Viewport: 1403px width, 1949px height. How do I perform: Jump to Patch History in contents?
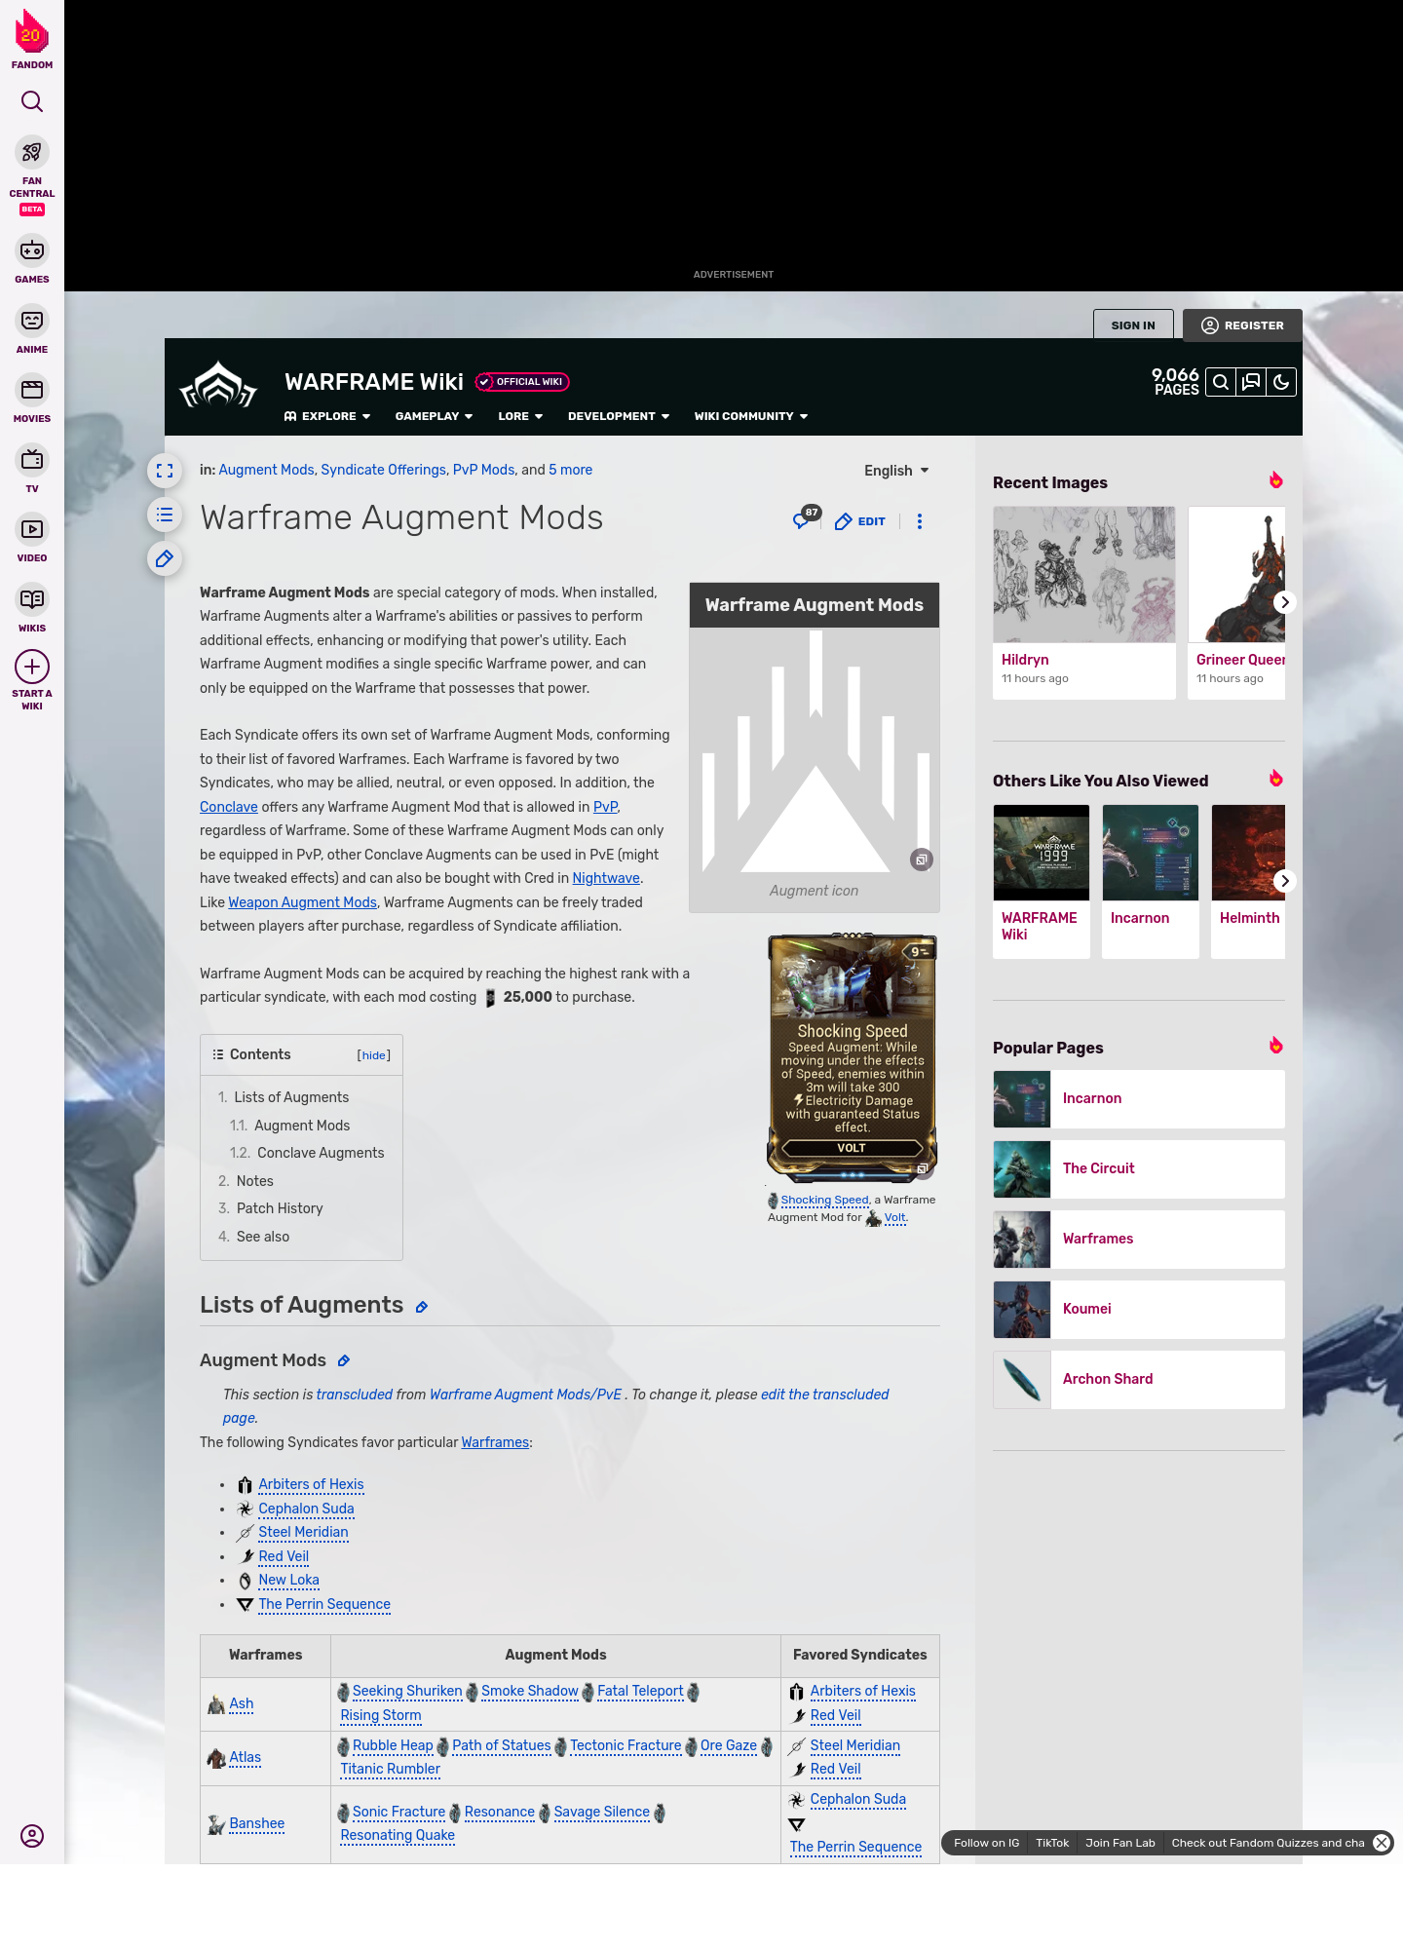280,1208
